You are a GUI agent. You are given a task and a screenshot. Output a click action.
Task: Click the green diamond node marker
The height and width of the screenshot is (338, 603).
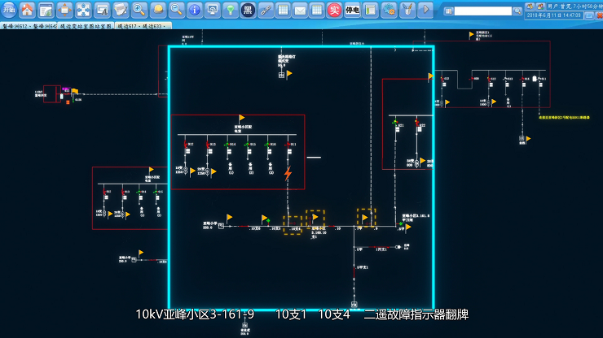268,221
